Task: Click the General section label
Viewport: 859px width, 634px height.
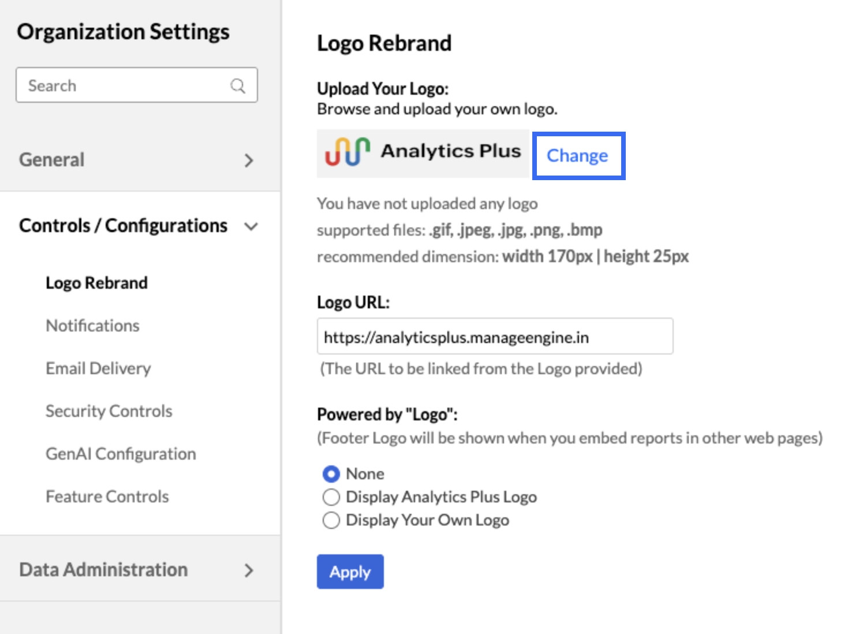Action: (x=52, y=160)
